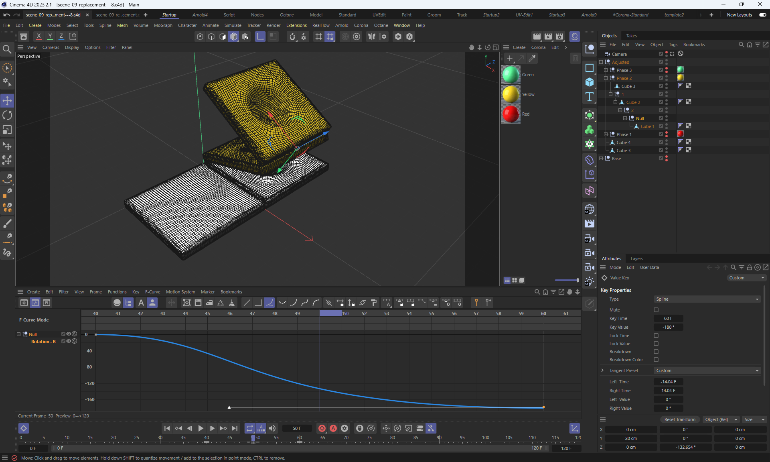Switch to the Takes tab
This screenshot has height=462, width=770.
click(x=631, y=36)
